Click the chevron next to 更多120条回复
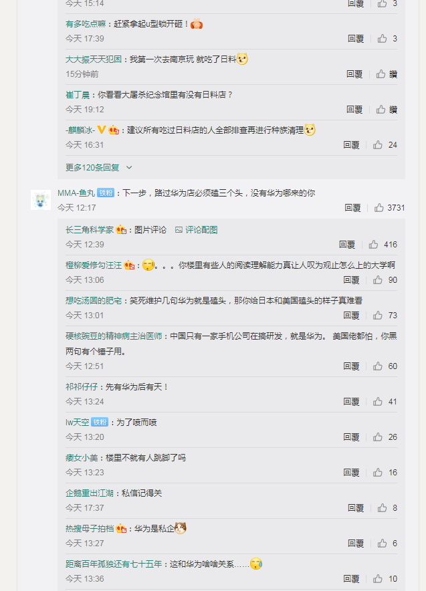Viewport: 426px width, 591px height. 129,167
